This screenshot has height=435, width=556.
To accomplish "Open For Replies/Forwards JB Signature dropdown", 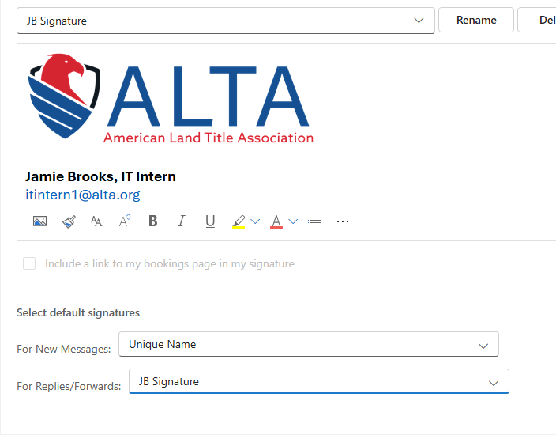I will pyautogui.click(x=319, y=381).
